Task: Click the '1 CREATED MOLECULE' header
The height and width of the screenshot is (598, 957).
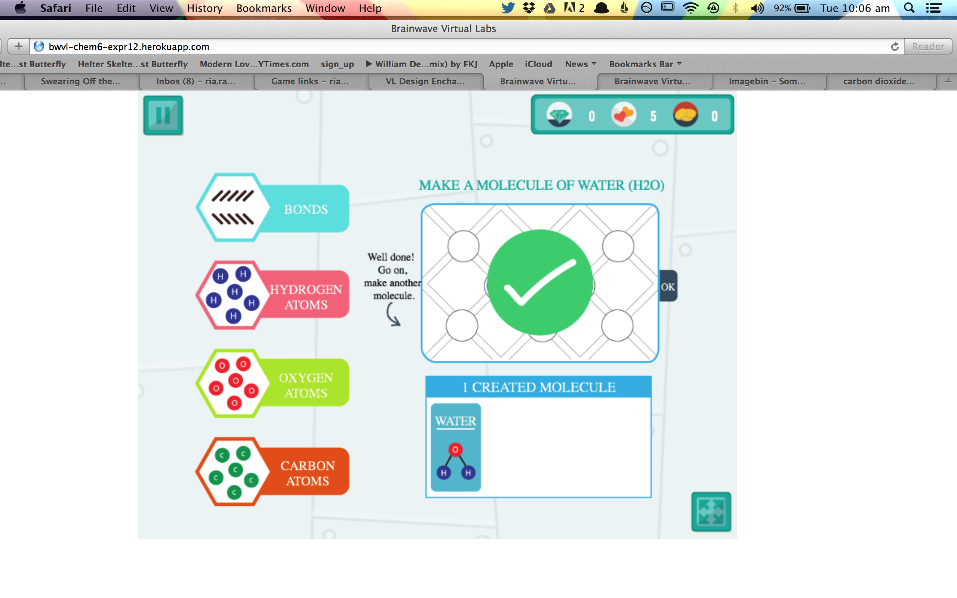Action: pos(539,387)
